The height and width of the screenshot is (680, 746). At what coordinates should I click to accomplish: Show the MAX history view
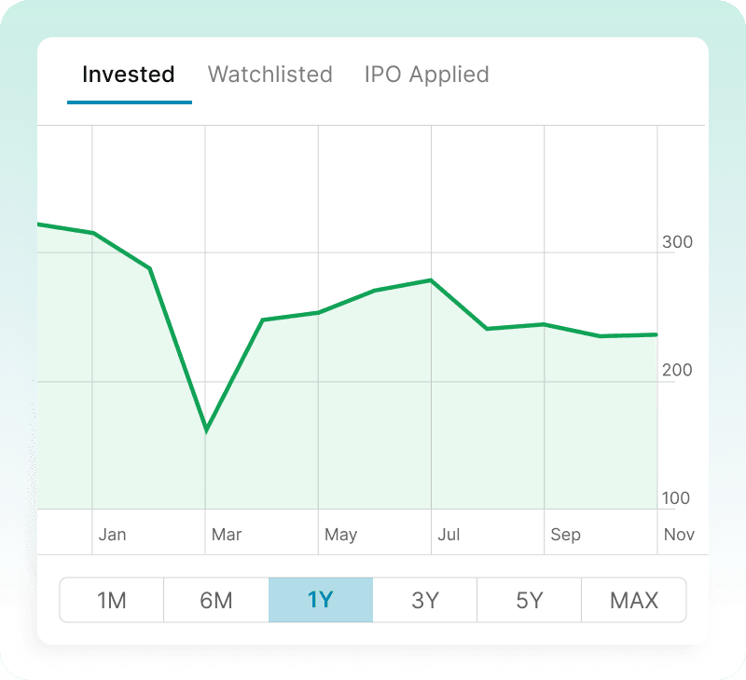coord(634,600)
